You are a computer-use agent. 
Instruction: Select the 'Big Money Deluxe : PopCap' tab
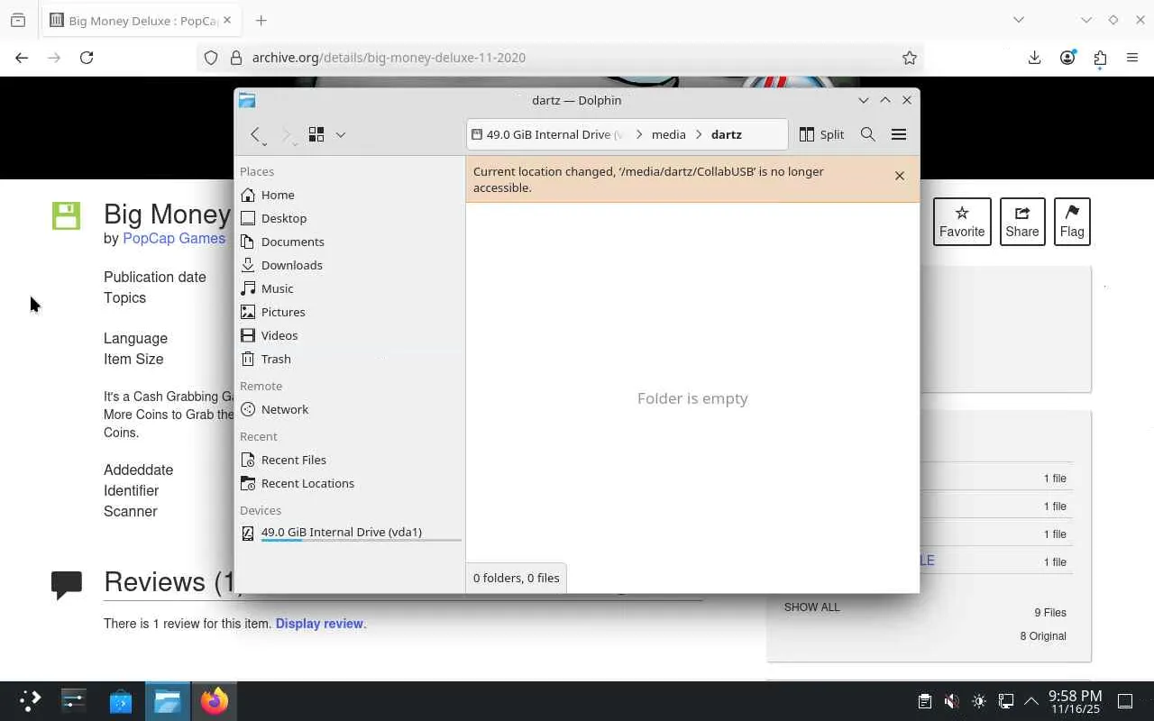[x=140, y=21]
